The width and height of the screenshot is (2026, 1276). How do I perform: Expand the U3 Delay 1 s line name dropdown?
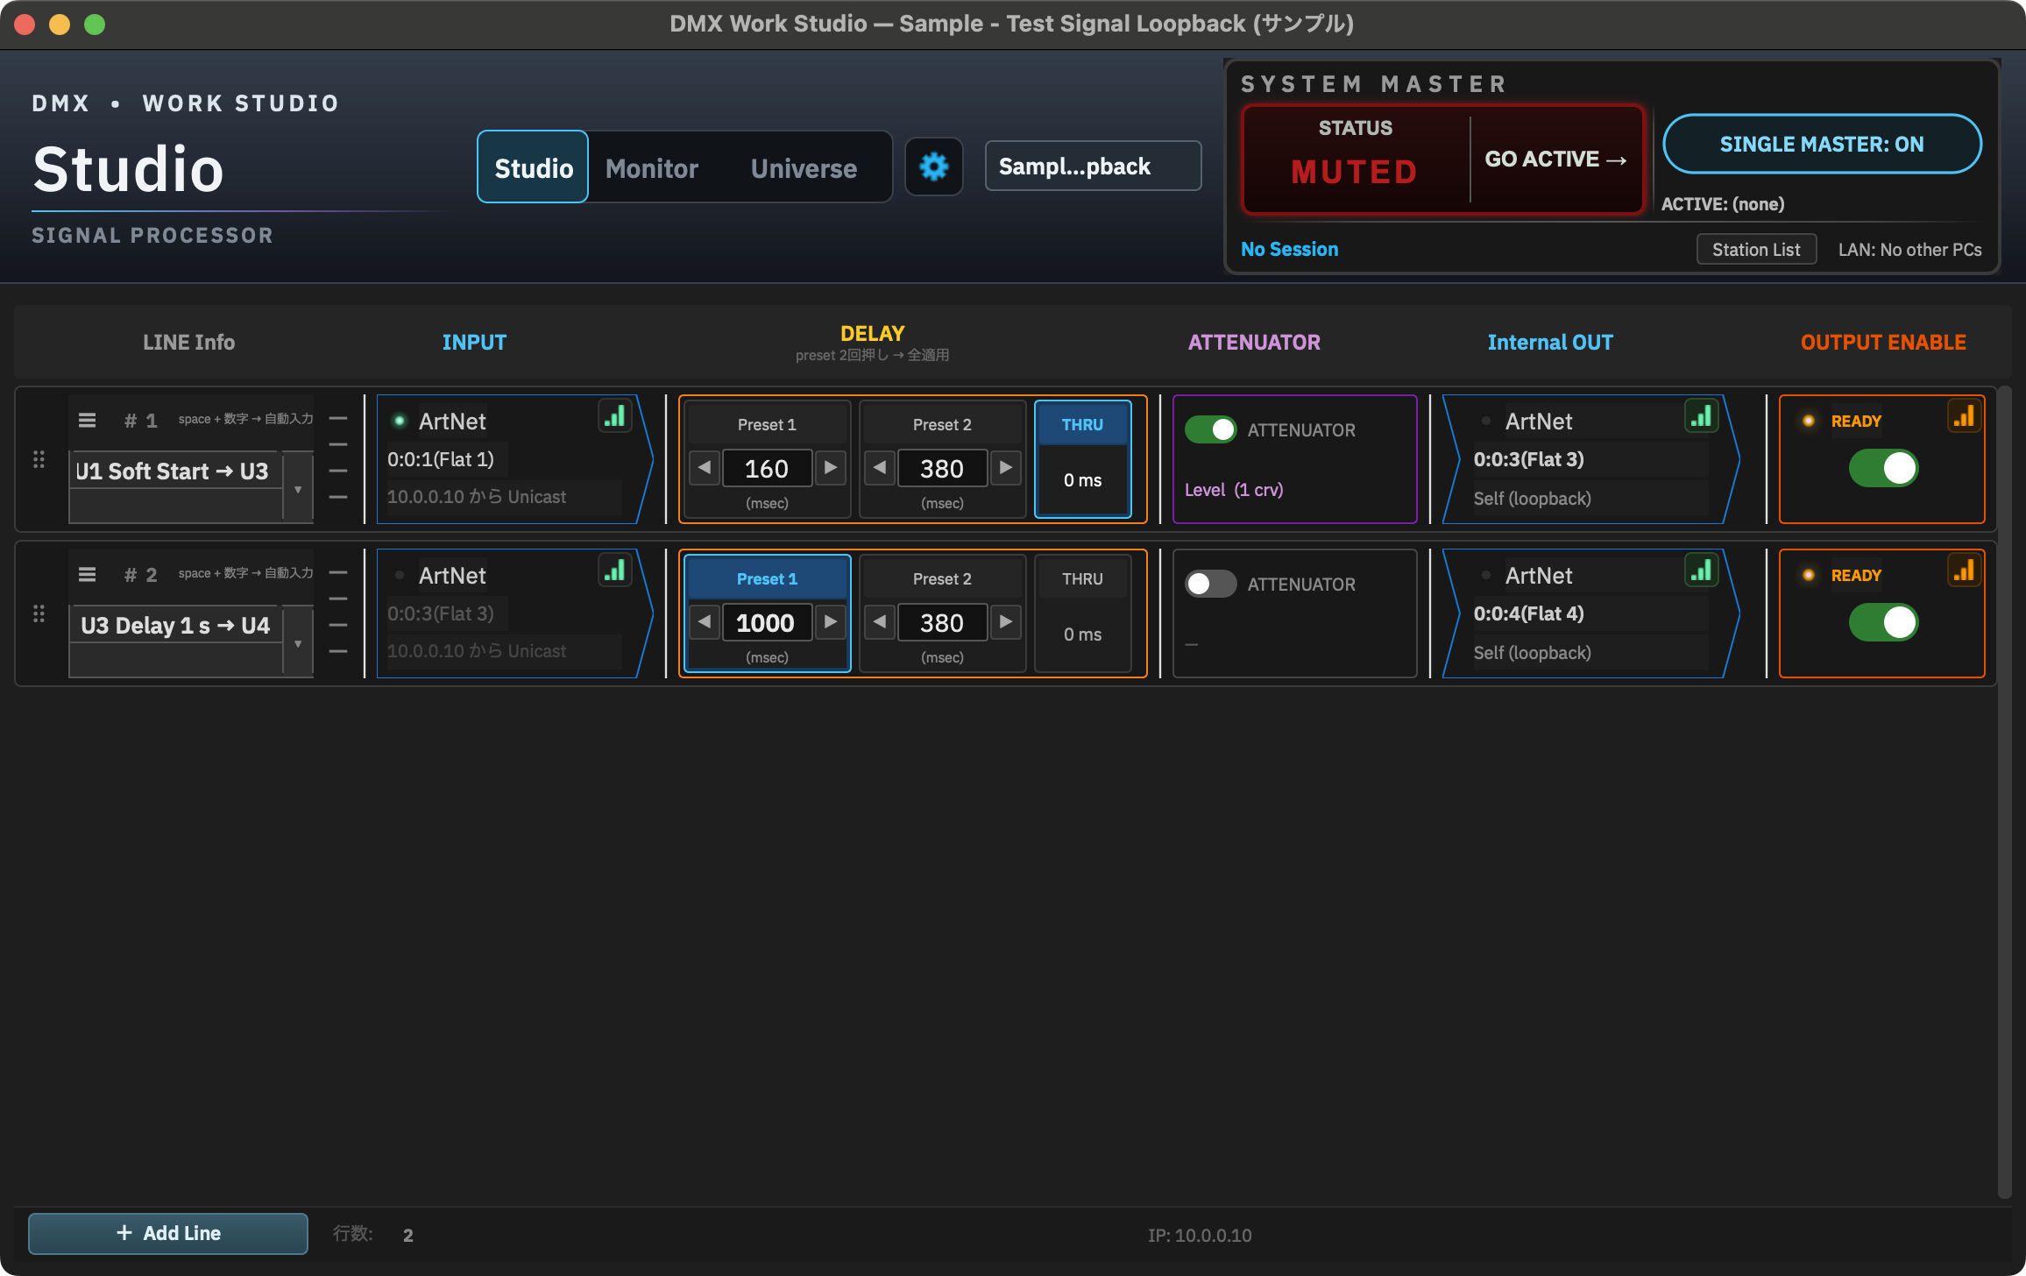[298, 643]
